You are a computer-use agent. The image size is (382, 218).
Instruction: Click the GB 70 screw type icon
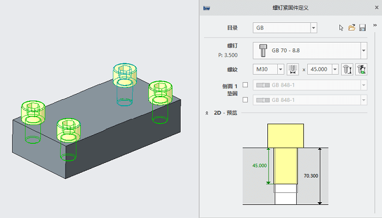click(x=262, y=50)
